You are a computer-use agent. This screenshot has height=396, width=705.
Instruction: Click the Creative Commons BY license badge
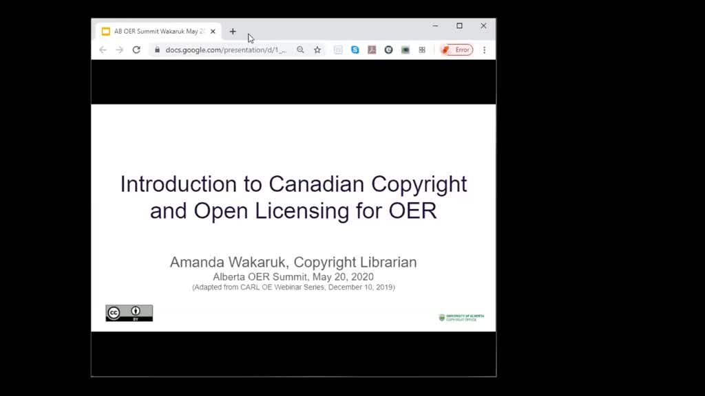click(x=129, y=313)
